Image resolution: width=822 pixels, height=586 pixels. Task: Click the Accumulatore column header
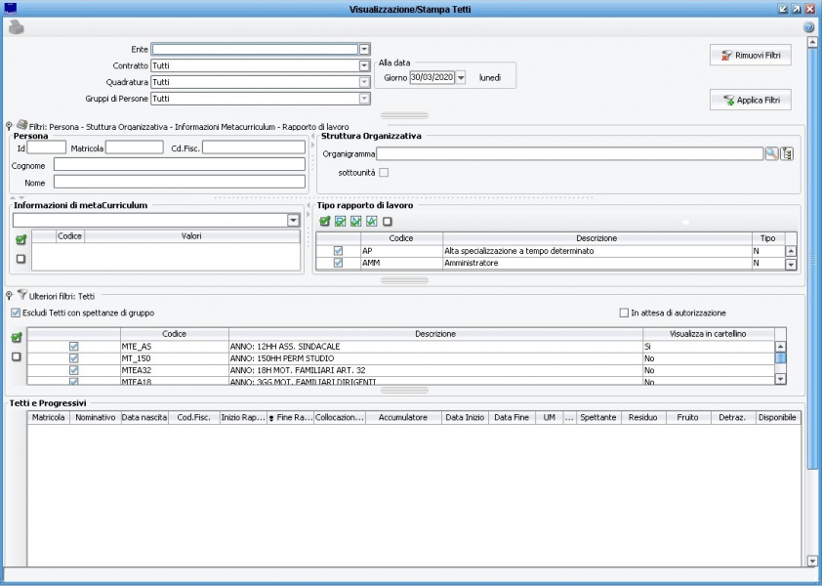[x=403, y=417]
